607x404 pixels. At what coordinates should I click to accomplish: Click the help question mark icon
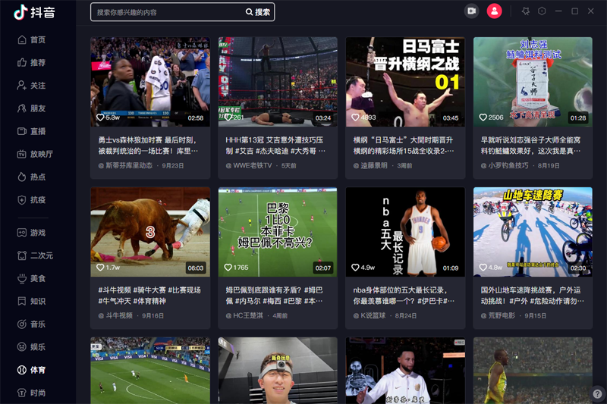[597, 393]
